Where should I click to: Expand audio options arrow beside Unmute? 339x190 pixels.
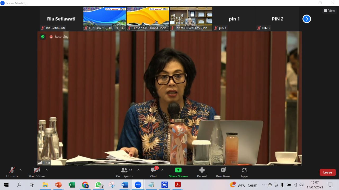(x=21, y=170)
